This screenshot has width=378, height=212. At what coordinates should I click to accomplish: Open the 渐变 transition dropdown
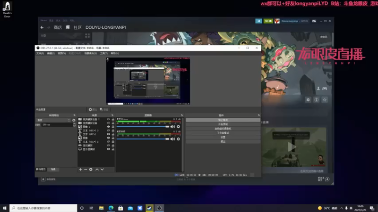(x=53, y=120)
